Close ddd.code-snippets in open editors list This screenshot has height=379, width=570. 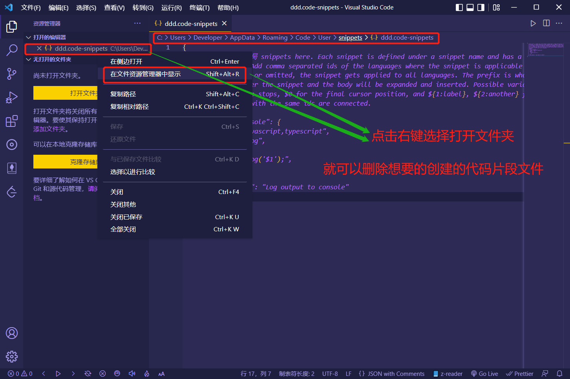tap(39, 49)
